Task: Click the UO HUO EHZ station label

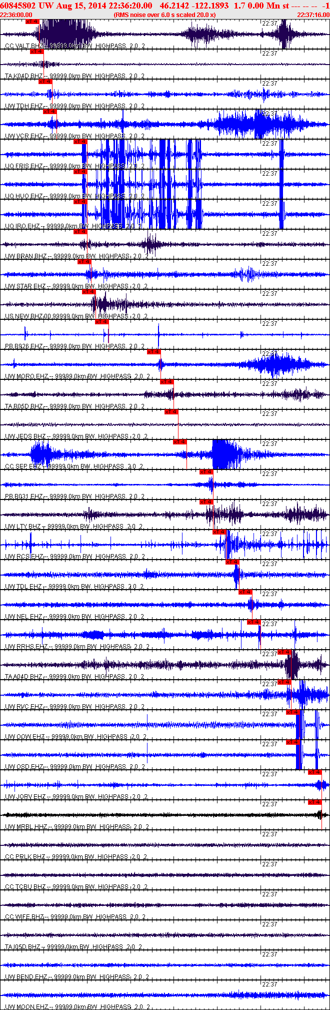Action: (24, 196)
